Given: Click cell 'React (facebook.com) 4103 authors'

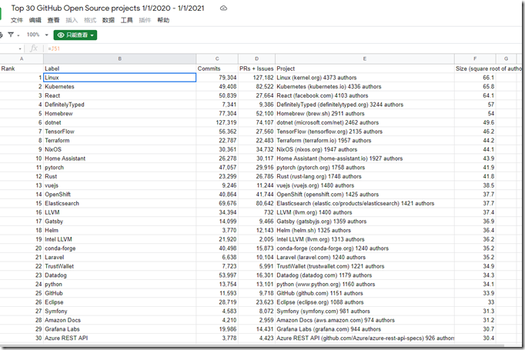Looking at the screenshot, I should (x=365, y=95).
